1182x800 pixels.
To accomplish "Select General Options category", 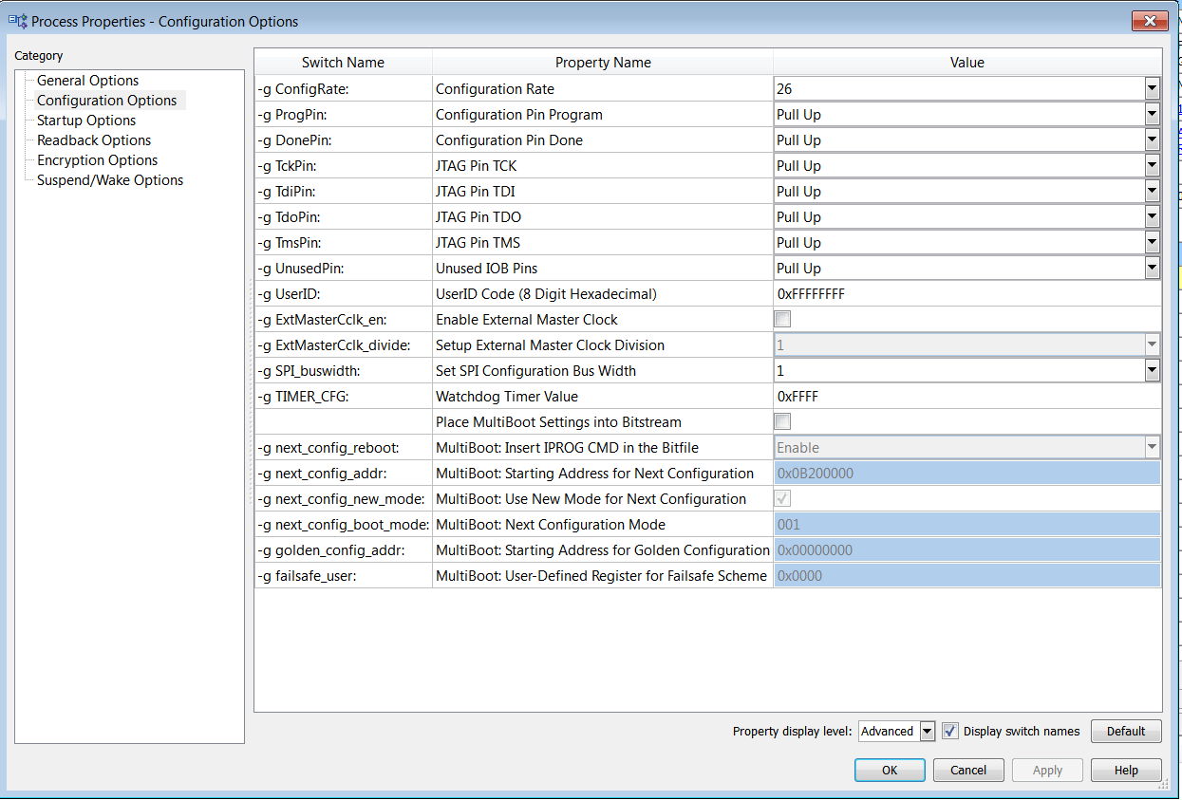I will point(87,81).
